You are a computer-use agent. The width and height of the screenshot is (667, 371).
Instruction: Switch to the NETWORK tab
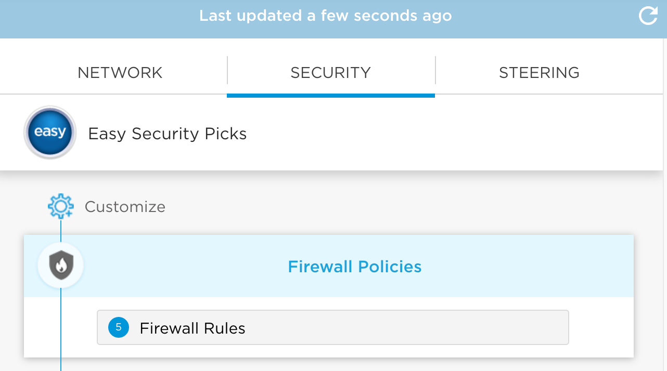[120, 73]
